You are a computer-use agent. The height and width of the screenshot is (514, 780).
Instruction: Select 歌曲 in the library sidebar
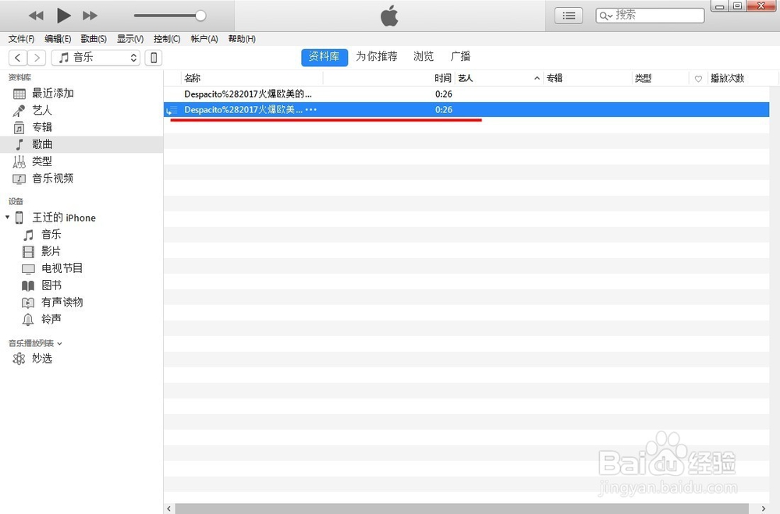tap(82, 144)
